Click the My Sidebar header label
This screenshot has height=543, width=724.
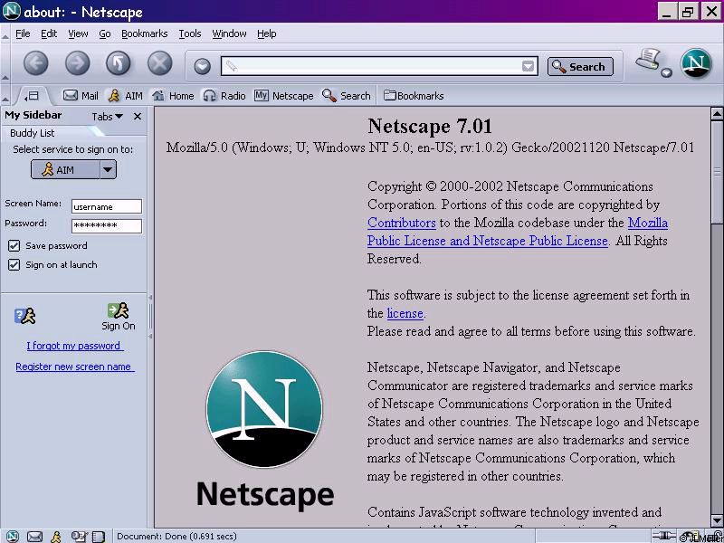pyautogui.click(x=33, y=116)
